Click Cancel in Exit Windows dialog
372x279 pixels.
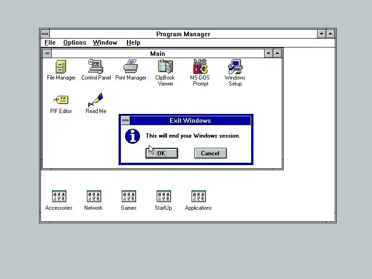tap(211, 153)
